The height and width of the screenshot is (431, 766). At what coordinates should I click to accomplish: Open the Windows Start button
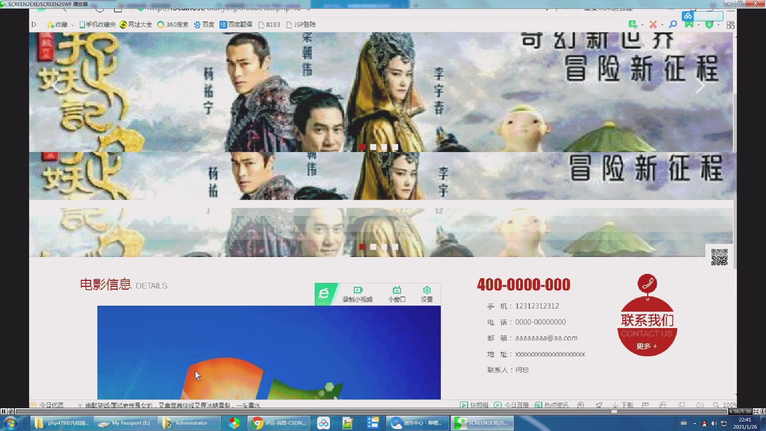10,423
